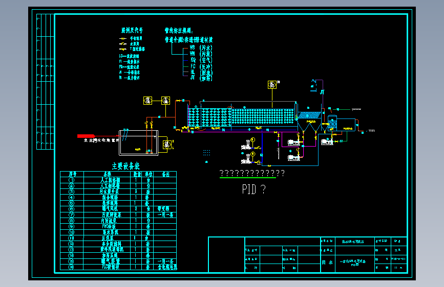This screenshot has width=444, height=287.
Task: Click the '管线标注规则:' heading
Action: [179, 31]
